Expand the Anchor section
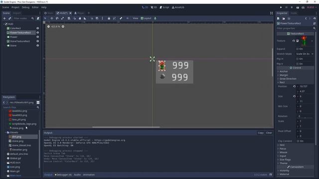 [x=284, y=72]
